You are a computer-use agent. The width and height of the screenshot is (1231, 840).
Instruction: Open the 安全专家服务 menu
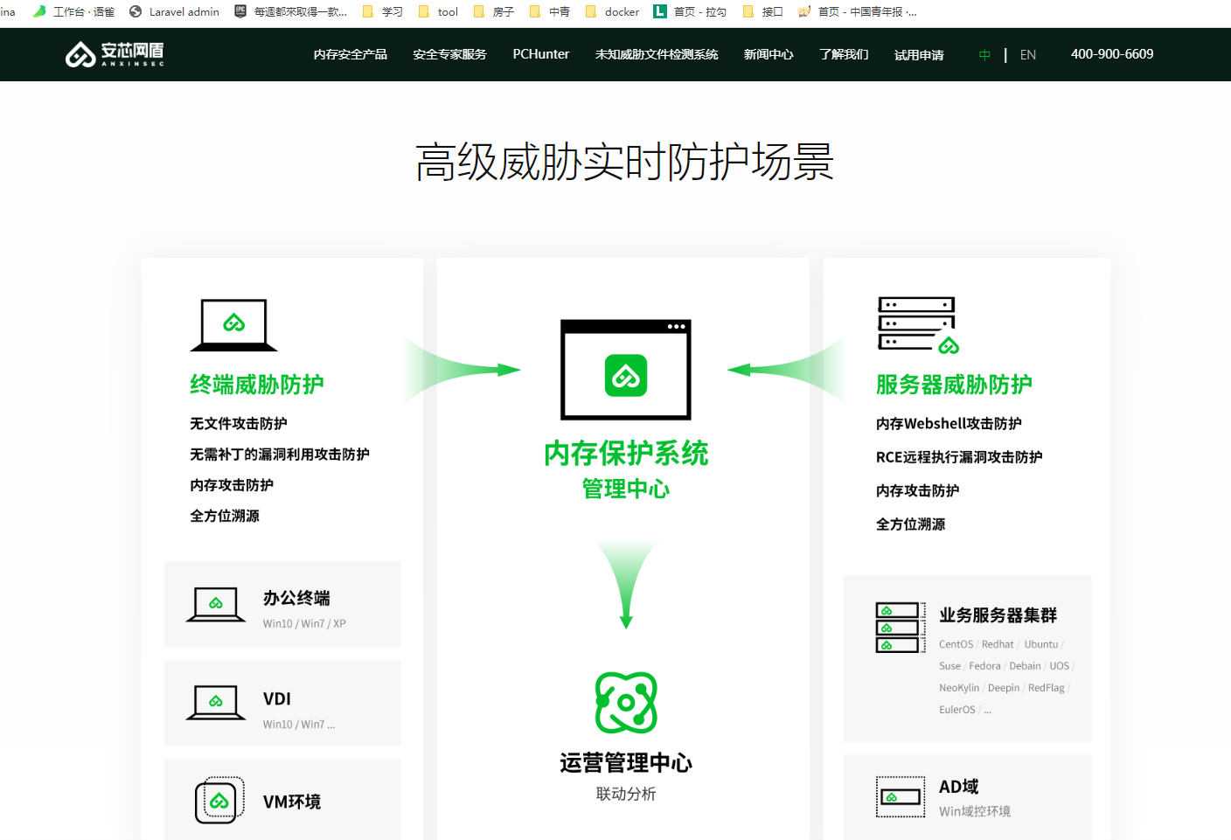coord(449,54)
